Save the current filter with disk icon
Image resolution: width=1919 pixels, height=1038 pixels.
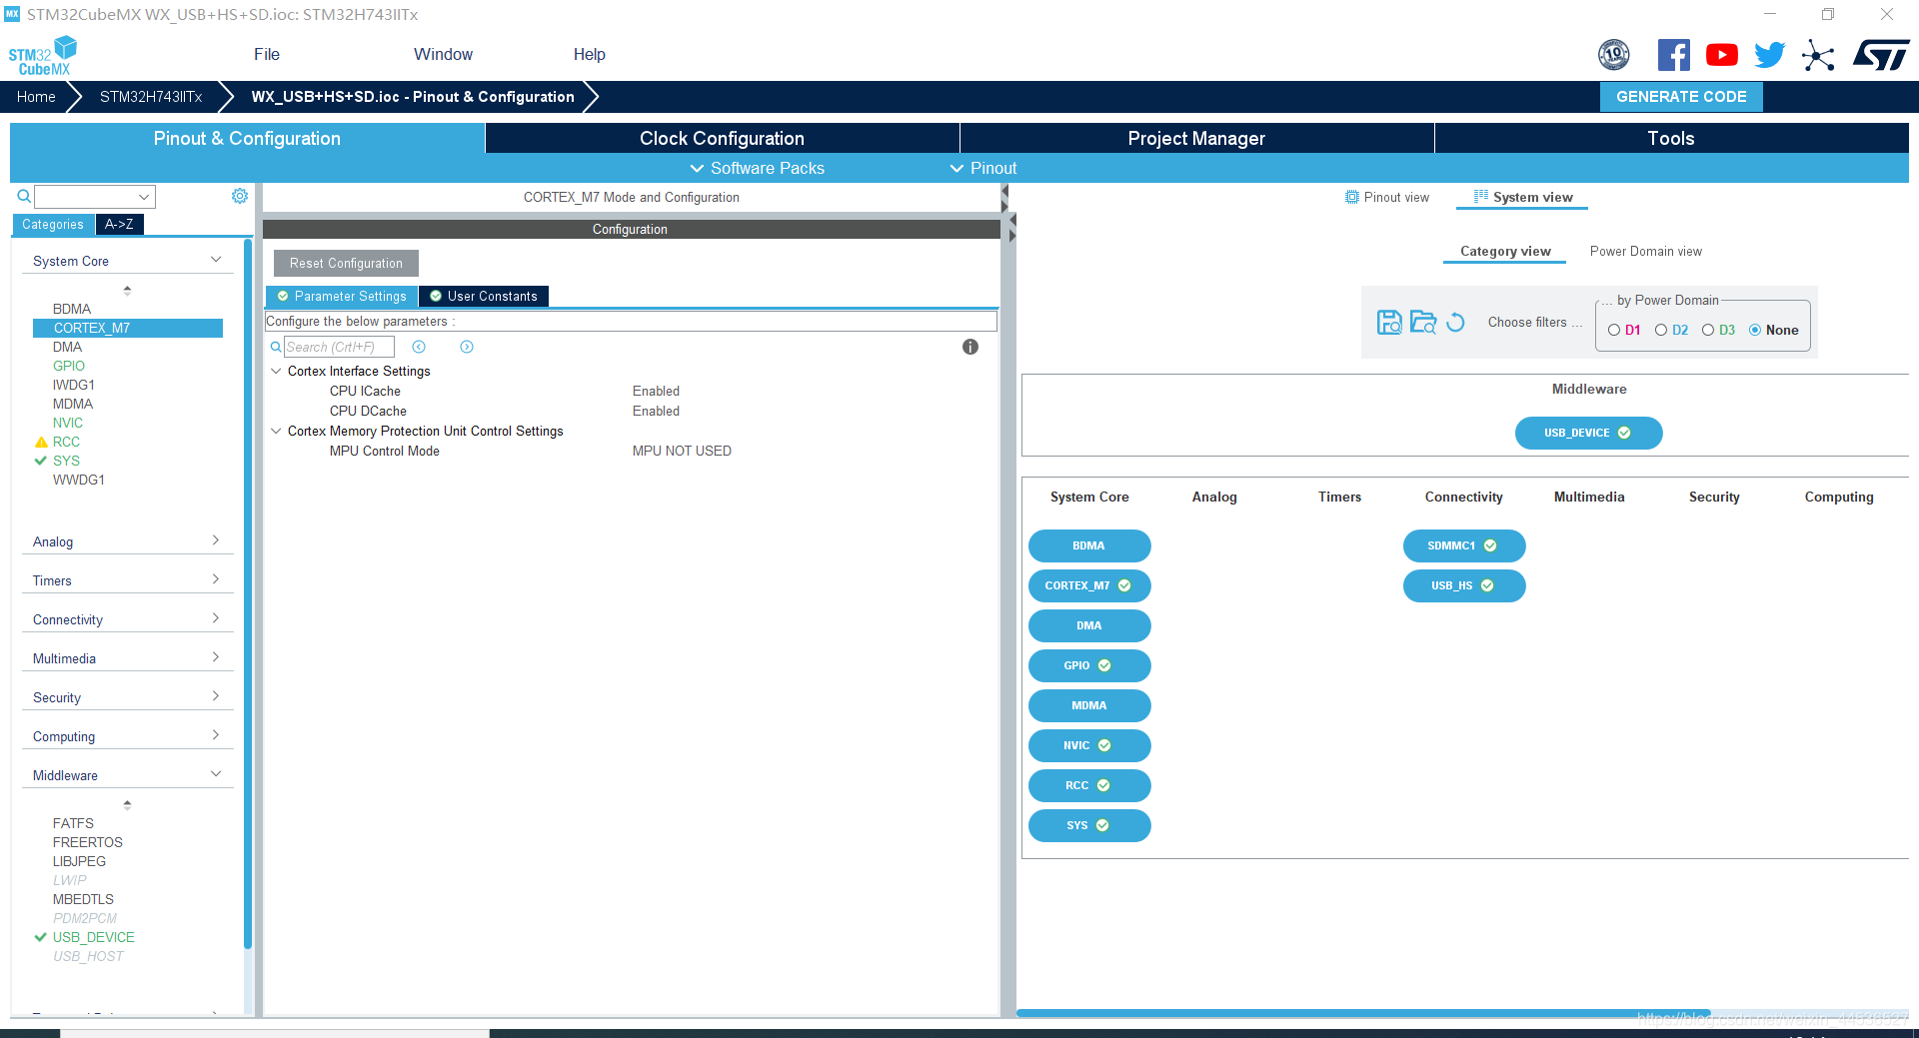1389,322
